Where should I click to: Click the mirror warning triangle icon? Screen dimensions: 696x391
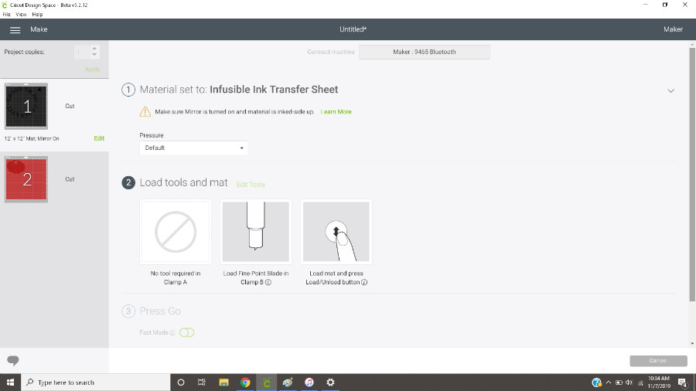[x=145, y=112]
